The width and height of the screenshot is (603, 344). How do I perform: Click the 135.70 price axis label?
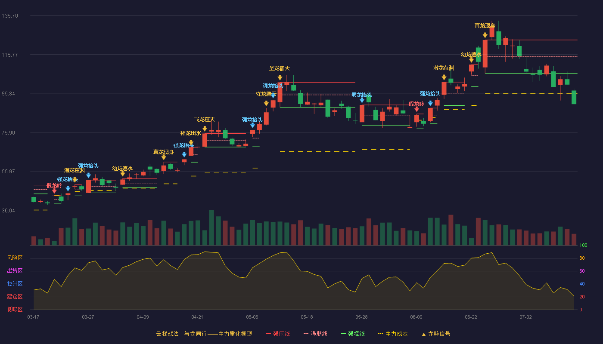(10, 16)
